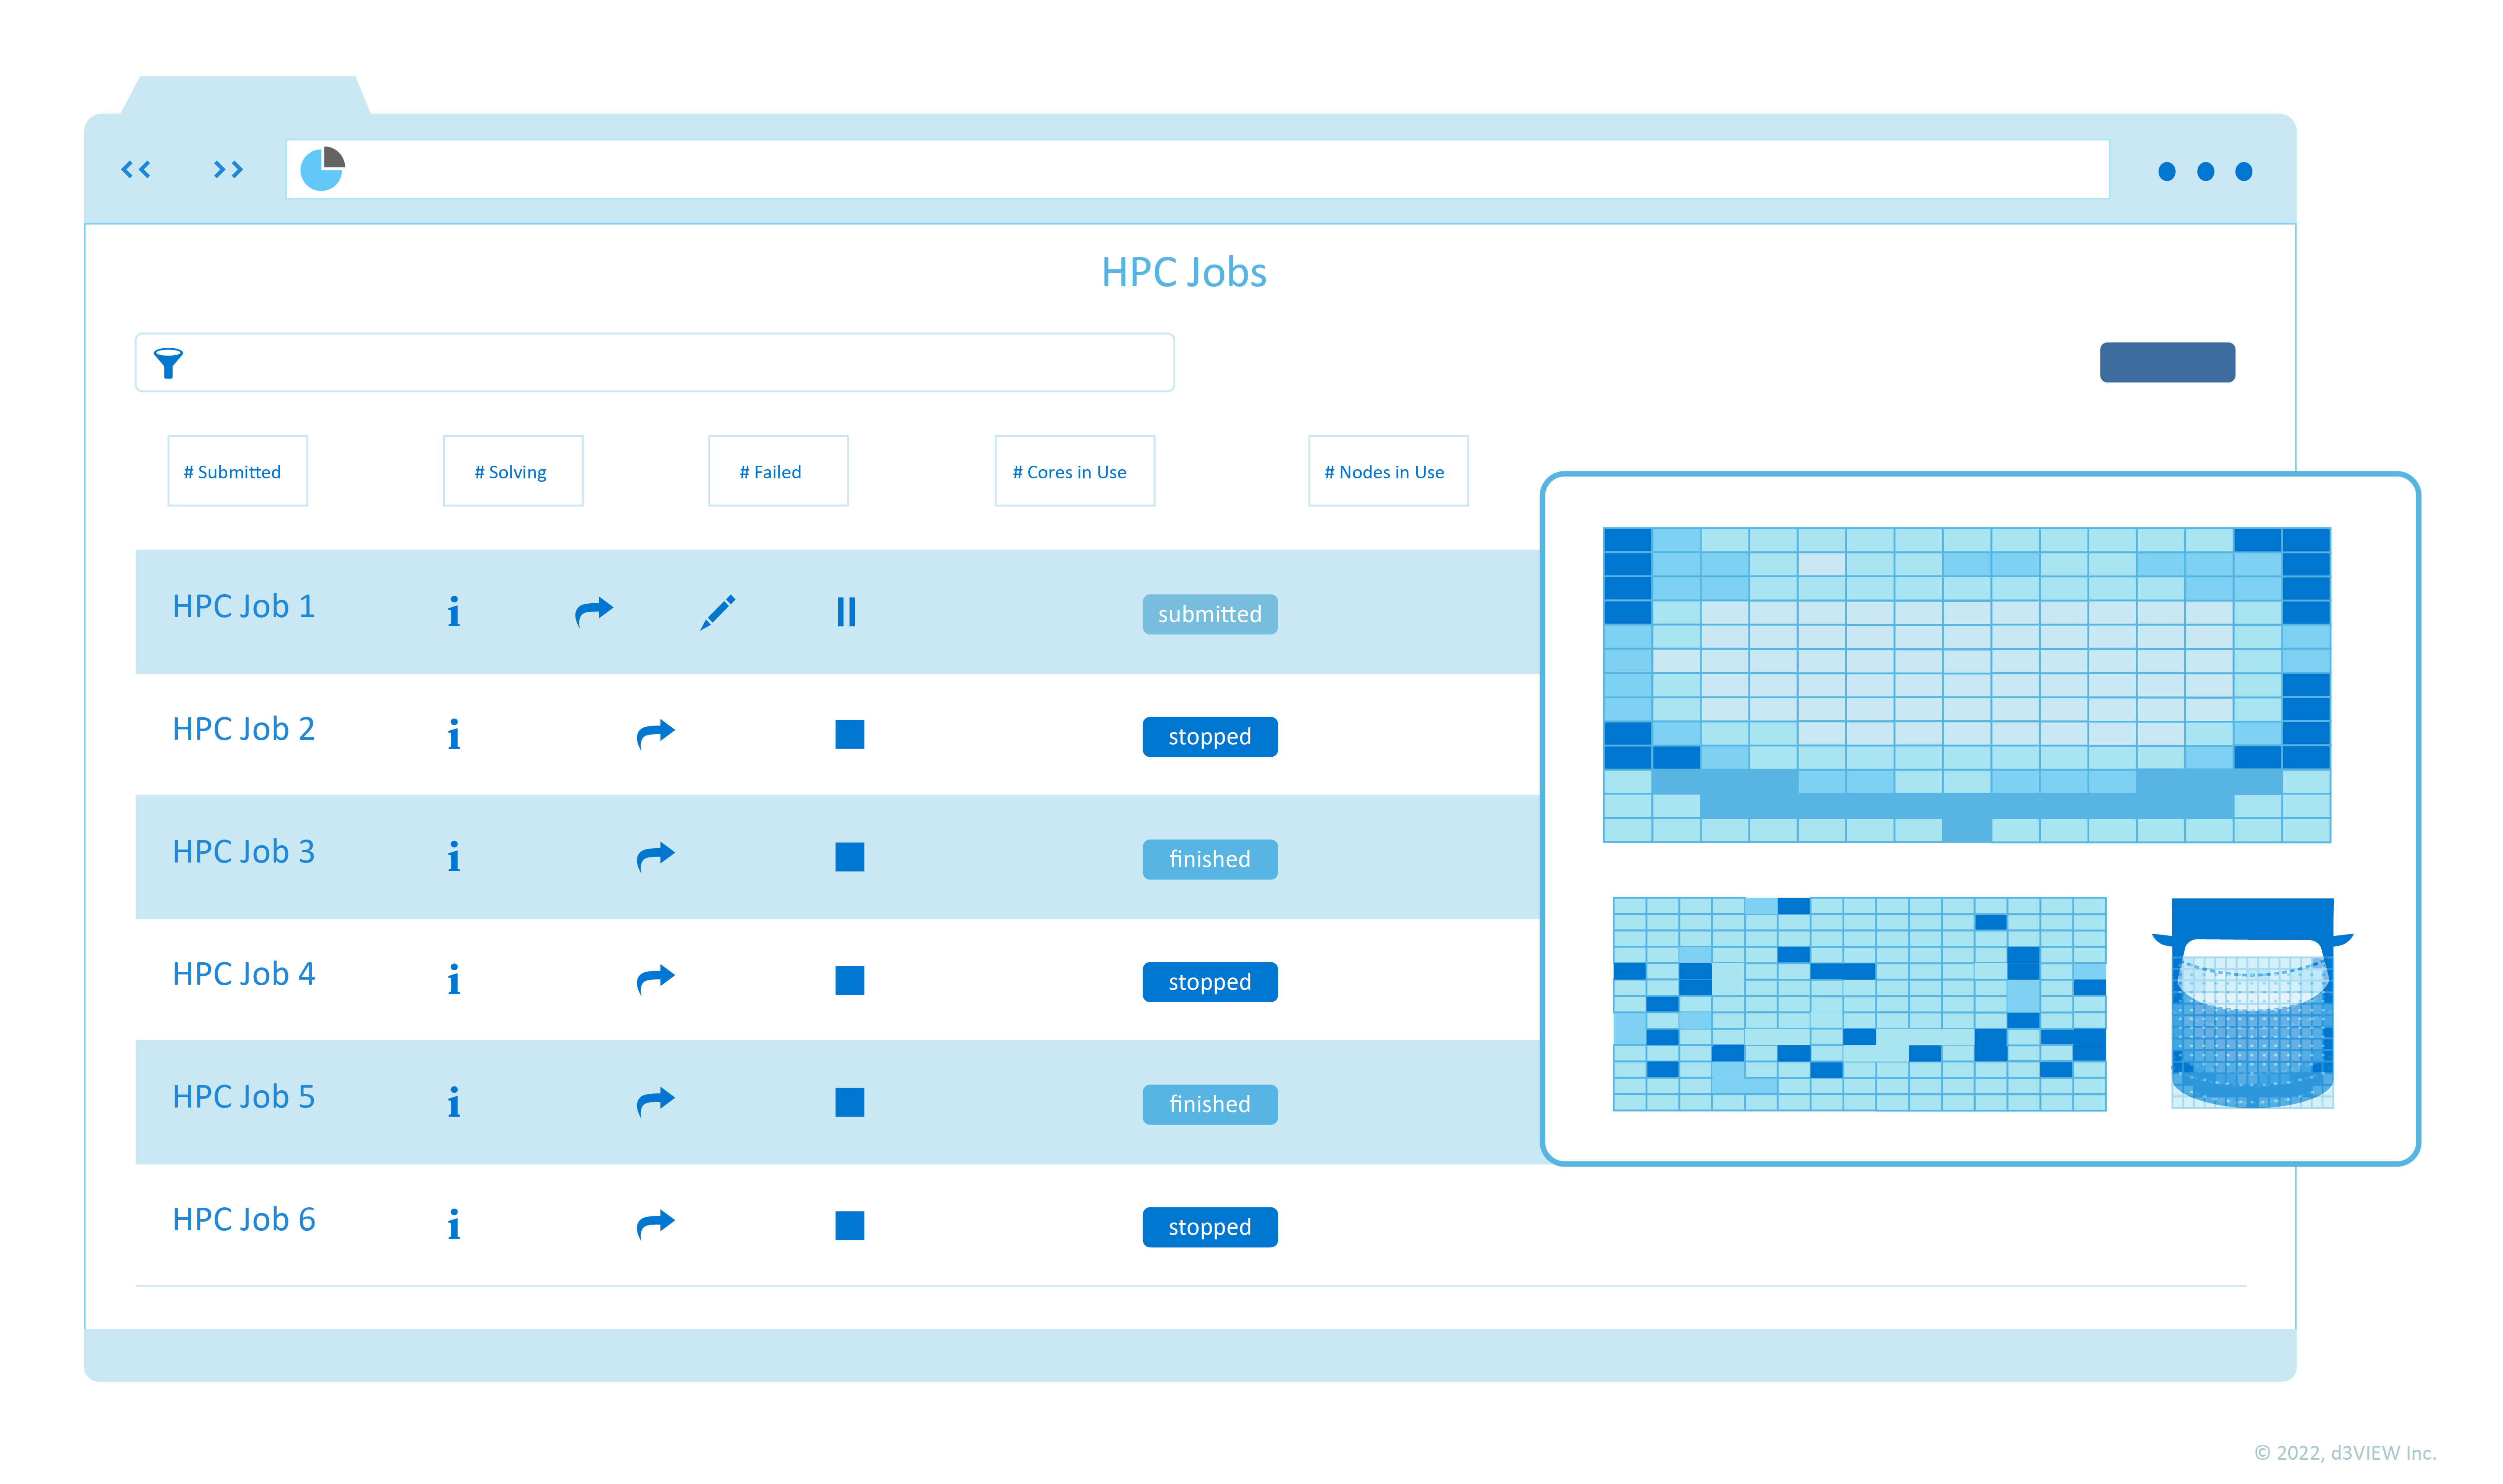
Task: Open the three-dot browser menu
Action: tap(2205, 172)
